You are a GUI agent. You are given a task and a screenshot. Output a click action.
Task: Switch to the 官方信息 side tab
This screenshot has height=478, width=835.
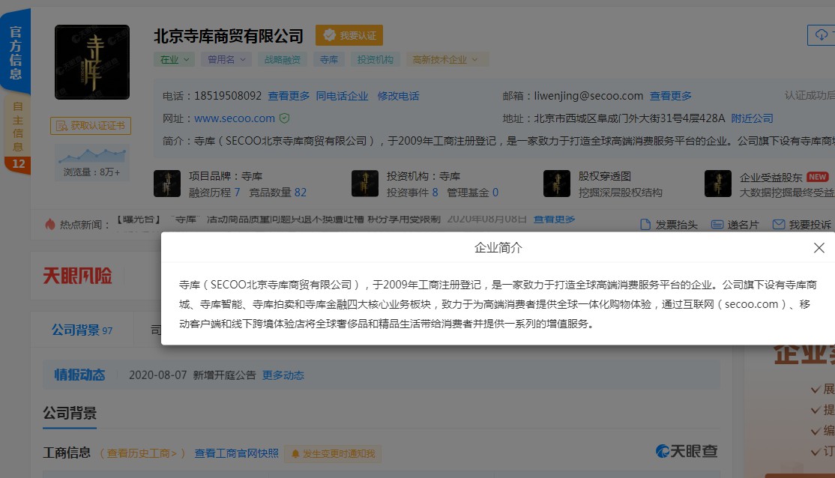(16, 52)
